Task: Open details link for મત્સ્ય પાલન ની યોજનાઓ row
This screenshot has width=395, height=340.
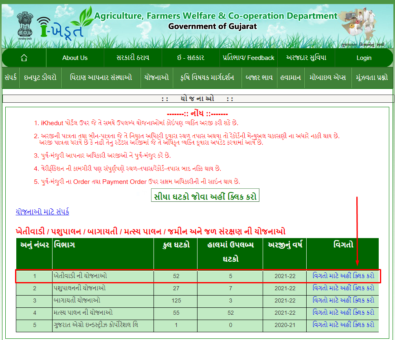Action: (343, 312)
